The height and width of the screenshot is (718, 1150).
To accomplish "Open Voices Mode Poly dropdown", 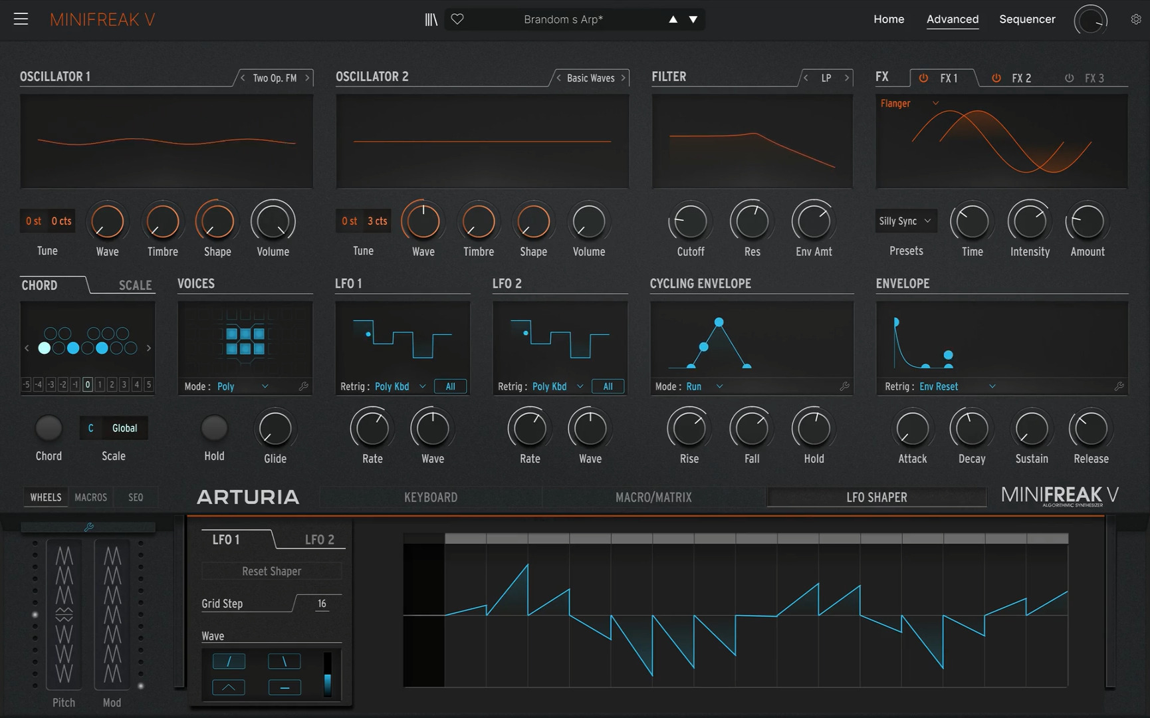I will (x=243, y=386).
